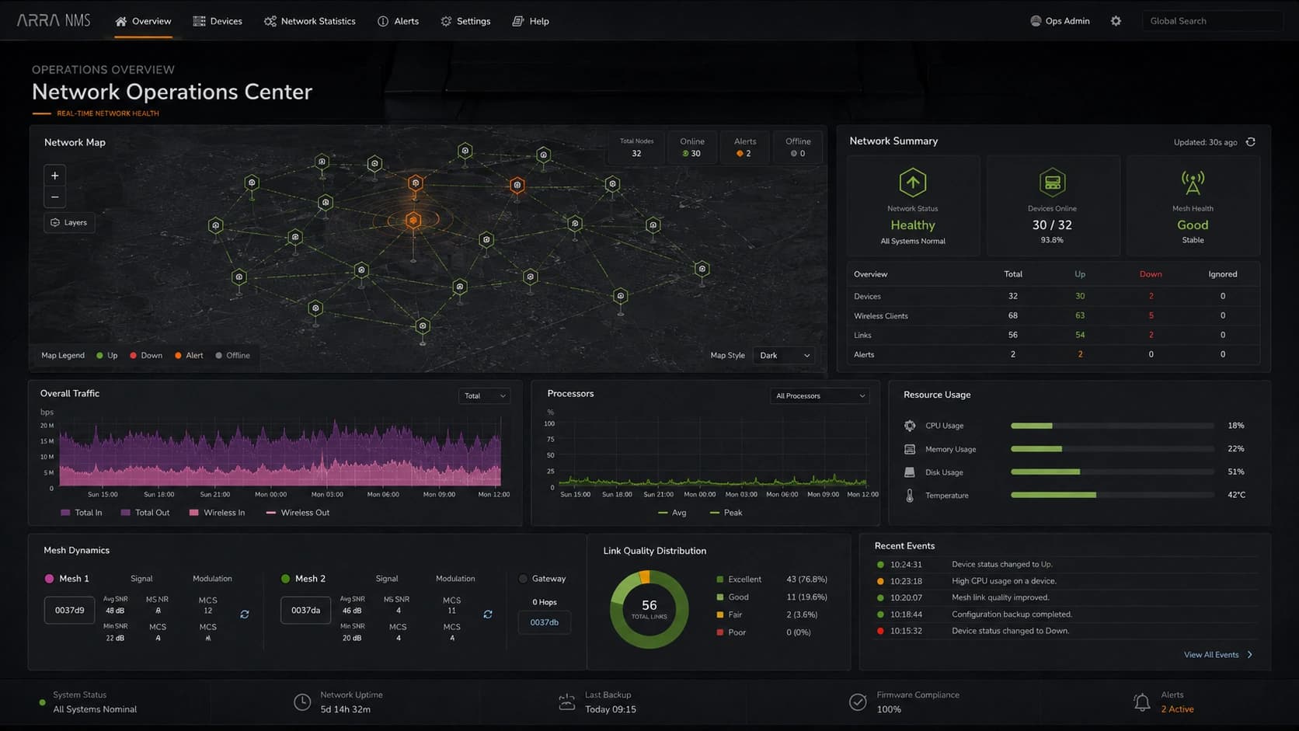Toggle the Wireless In traffic series
The image size is (1299, 731).
[217, 513]
